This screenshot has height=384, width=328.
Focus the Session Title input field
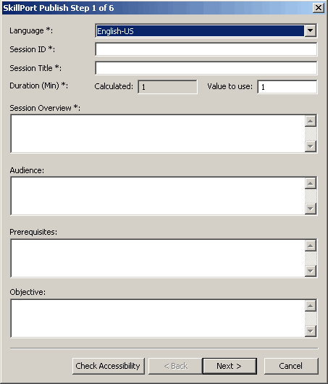click(x=206, y=68)
